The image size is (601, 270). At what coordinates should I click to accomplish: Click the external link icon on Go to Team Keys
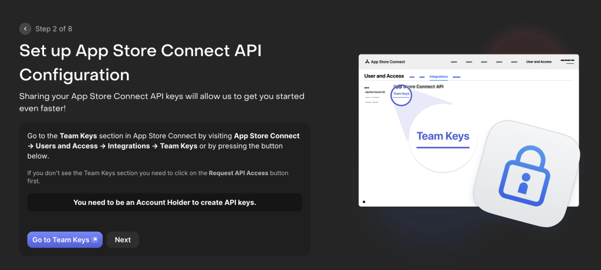[94, 240]
